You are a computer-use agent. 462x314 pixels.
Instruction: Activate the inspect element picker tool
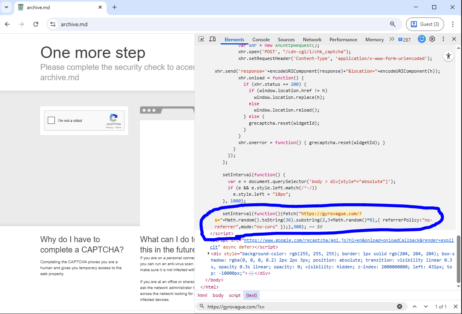click(202, 39)
